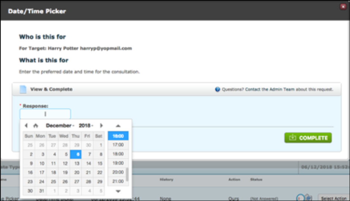
Task: Go to previous month in calendar
Action: pyautogui.click(x=26, y=126)
